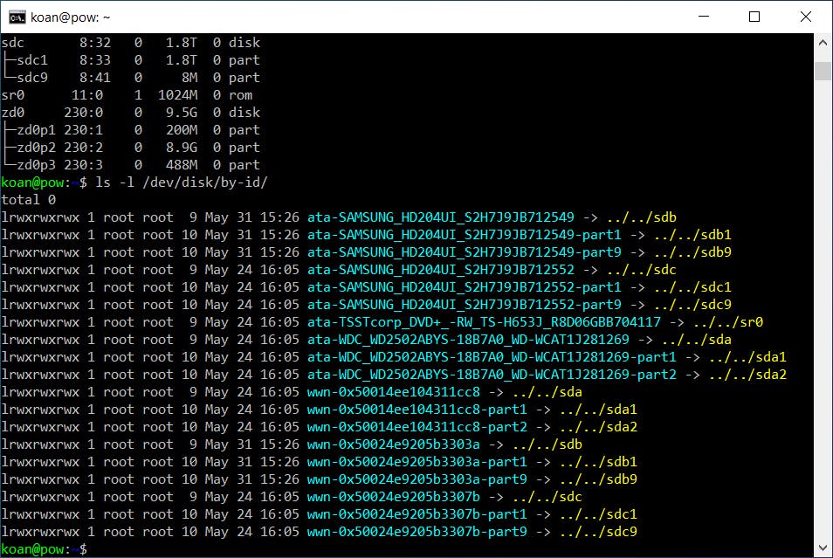
Task: Click the zd0p1 partition row
Action: click(131, 130)
